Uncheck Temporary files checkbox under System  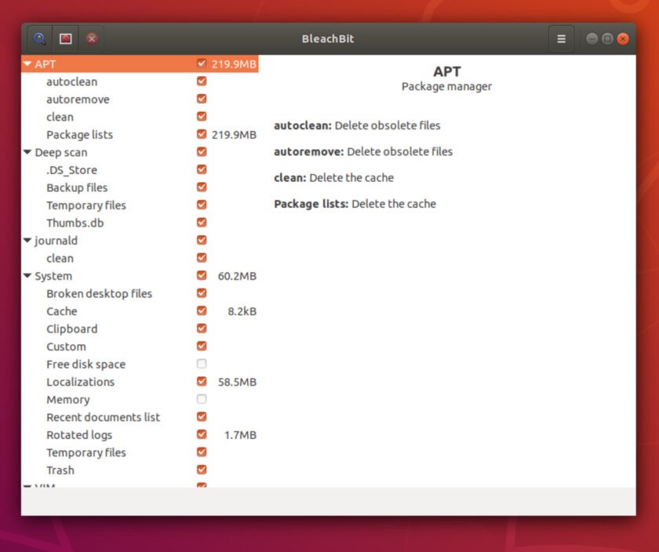click(x=202, y=452)
